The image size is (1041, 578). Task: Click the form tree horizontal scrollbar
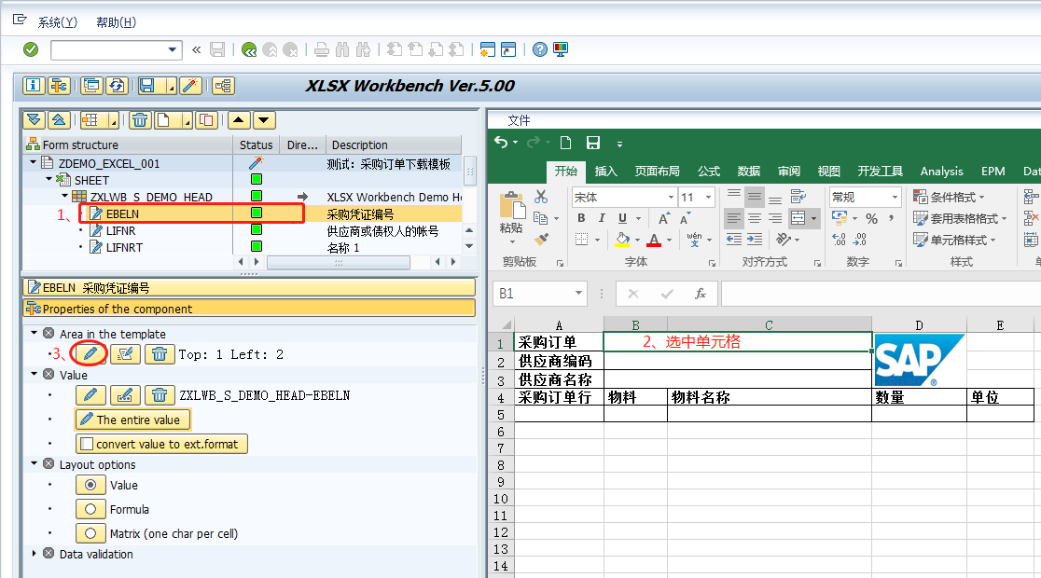pyautogui.click(x=338, y=262)
